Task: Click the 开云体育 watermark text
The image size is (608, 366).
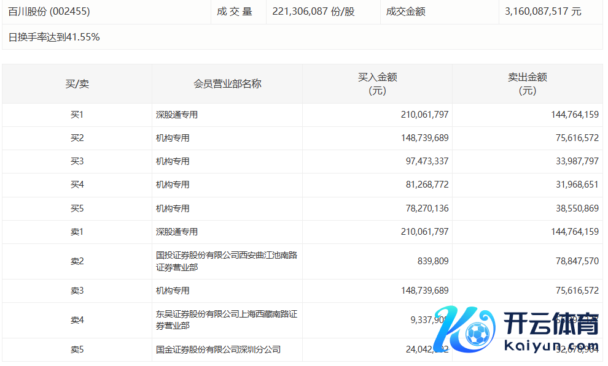Action: 550,324
